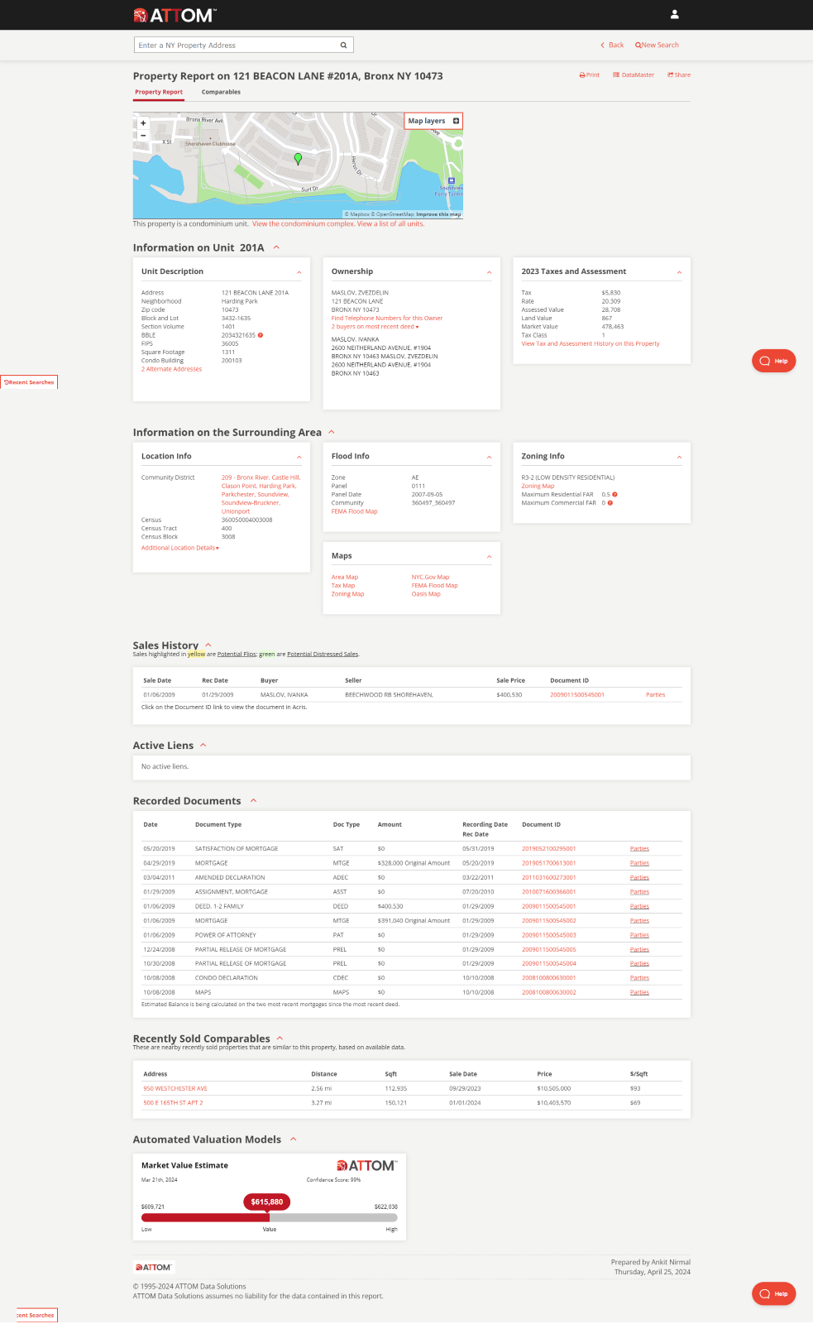This screenshot has height=1324, width=813.
Task: Click the New Search link
Action: 657,46
